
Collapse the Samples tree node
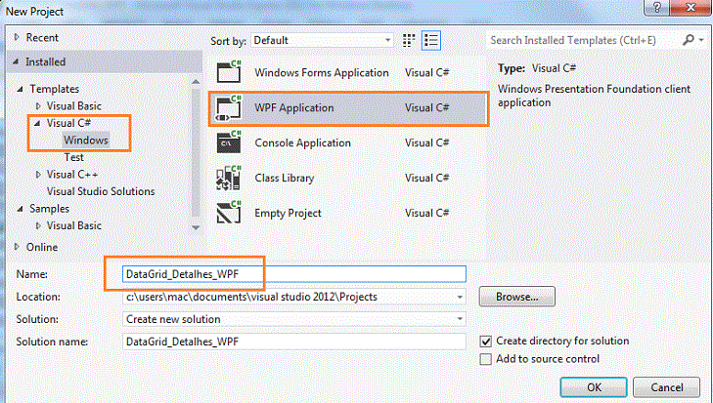point(20,209)
